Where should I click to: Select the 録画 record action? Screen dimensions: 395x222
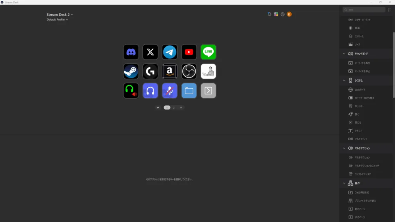click(x=366, y=28)
